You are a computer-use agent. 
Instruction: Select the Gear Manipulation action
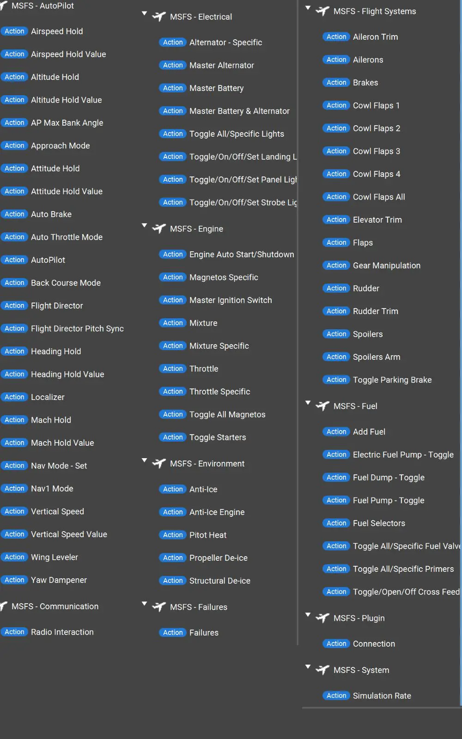[x=387, y=266]
